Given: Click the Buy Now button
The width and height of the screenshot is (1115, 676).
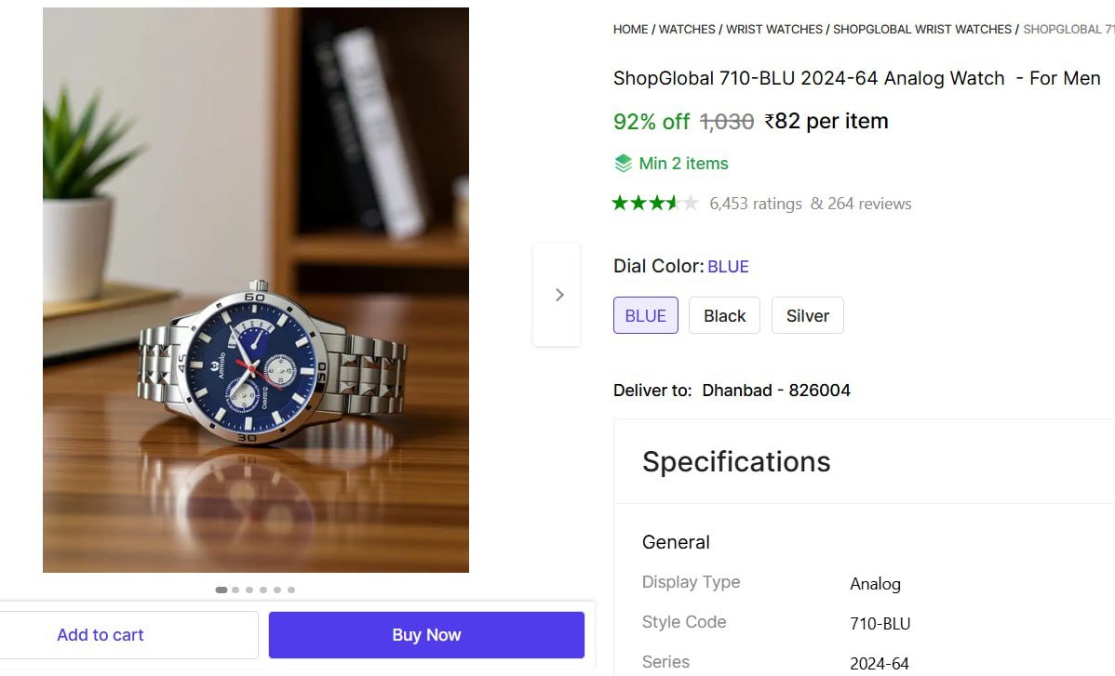Looking at the screenshot, I should [x=425, y=634].
